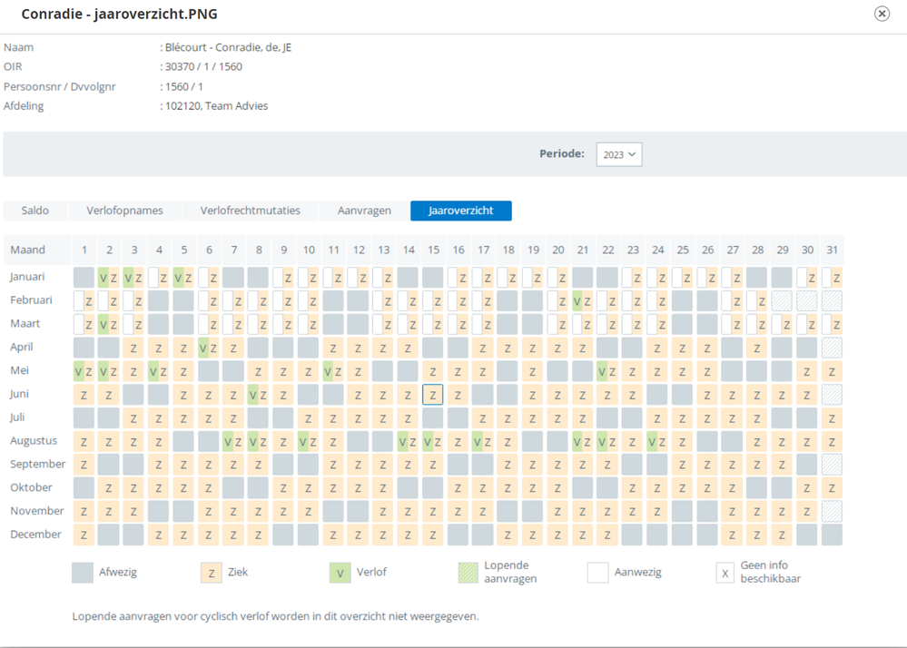Select the Januari 2 leave cell
The image size is (907, 648).
(x=109, y=278)
